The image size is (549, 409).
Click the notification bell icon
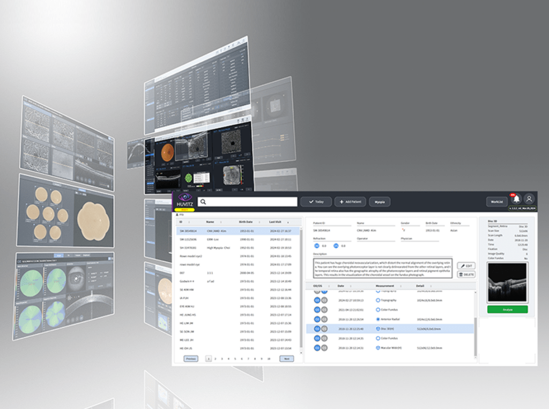pos(516,199)
